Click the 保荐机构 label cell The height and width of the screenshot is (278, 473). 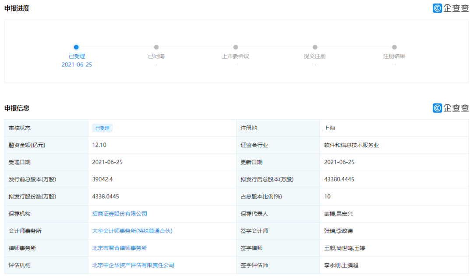pyautogui.click(x=46, y=214)
